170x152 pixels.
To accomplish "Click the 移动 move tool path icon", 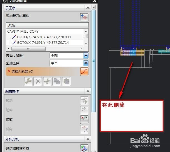I will click(x=84, y=101).
